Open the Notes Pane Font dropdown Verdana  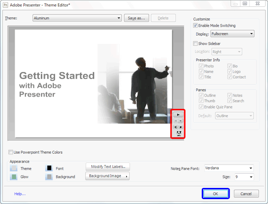point(229,168)
